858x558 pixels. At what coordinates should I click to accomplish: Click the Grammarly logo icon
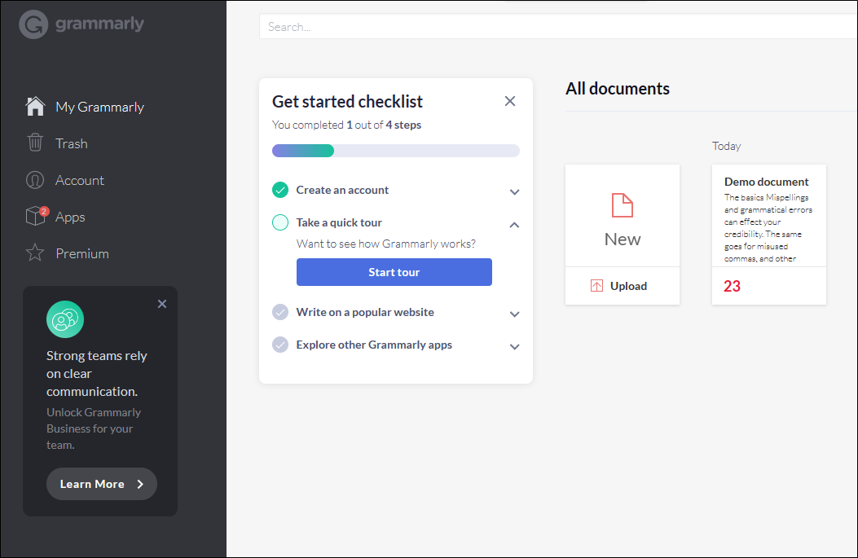click(33, 24)
